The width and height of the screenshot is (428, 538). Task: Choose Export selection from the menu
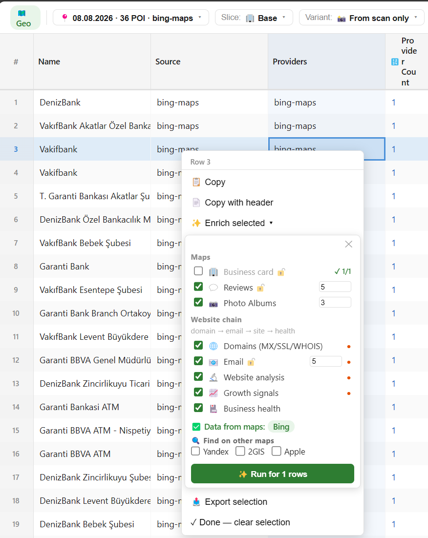click(x=273, y=502)
